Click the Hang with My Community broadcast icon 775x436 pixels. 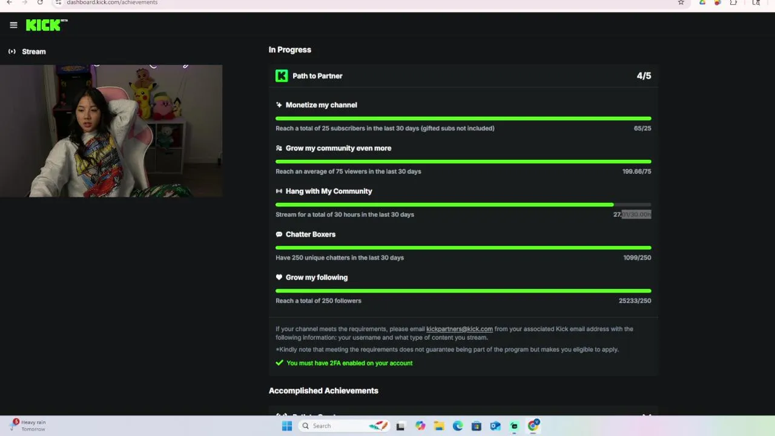(x=279, y=191)
